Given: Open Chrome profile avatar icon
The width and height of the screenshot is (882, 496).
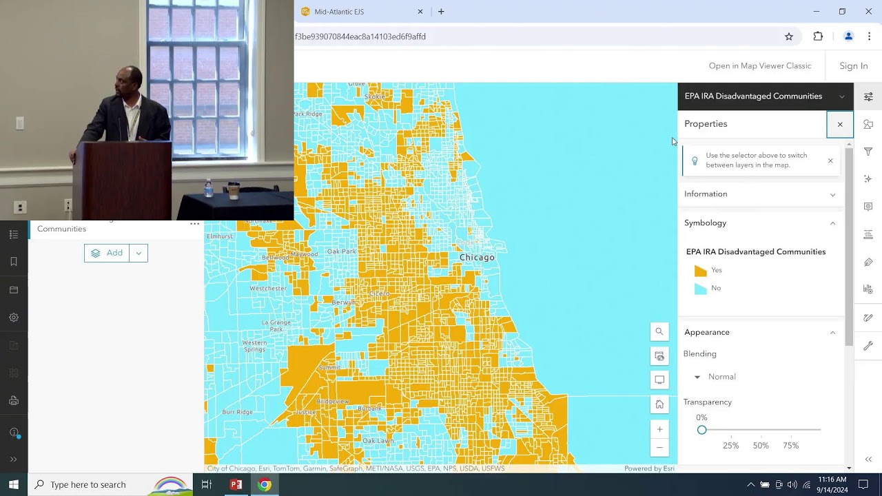Looking at the screenshot, I should coord(848,37).
